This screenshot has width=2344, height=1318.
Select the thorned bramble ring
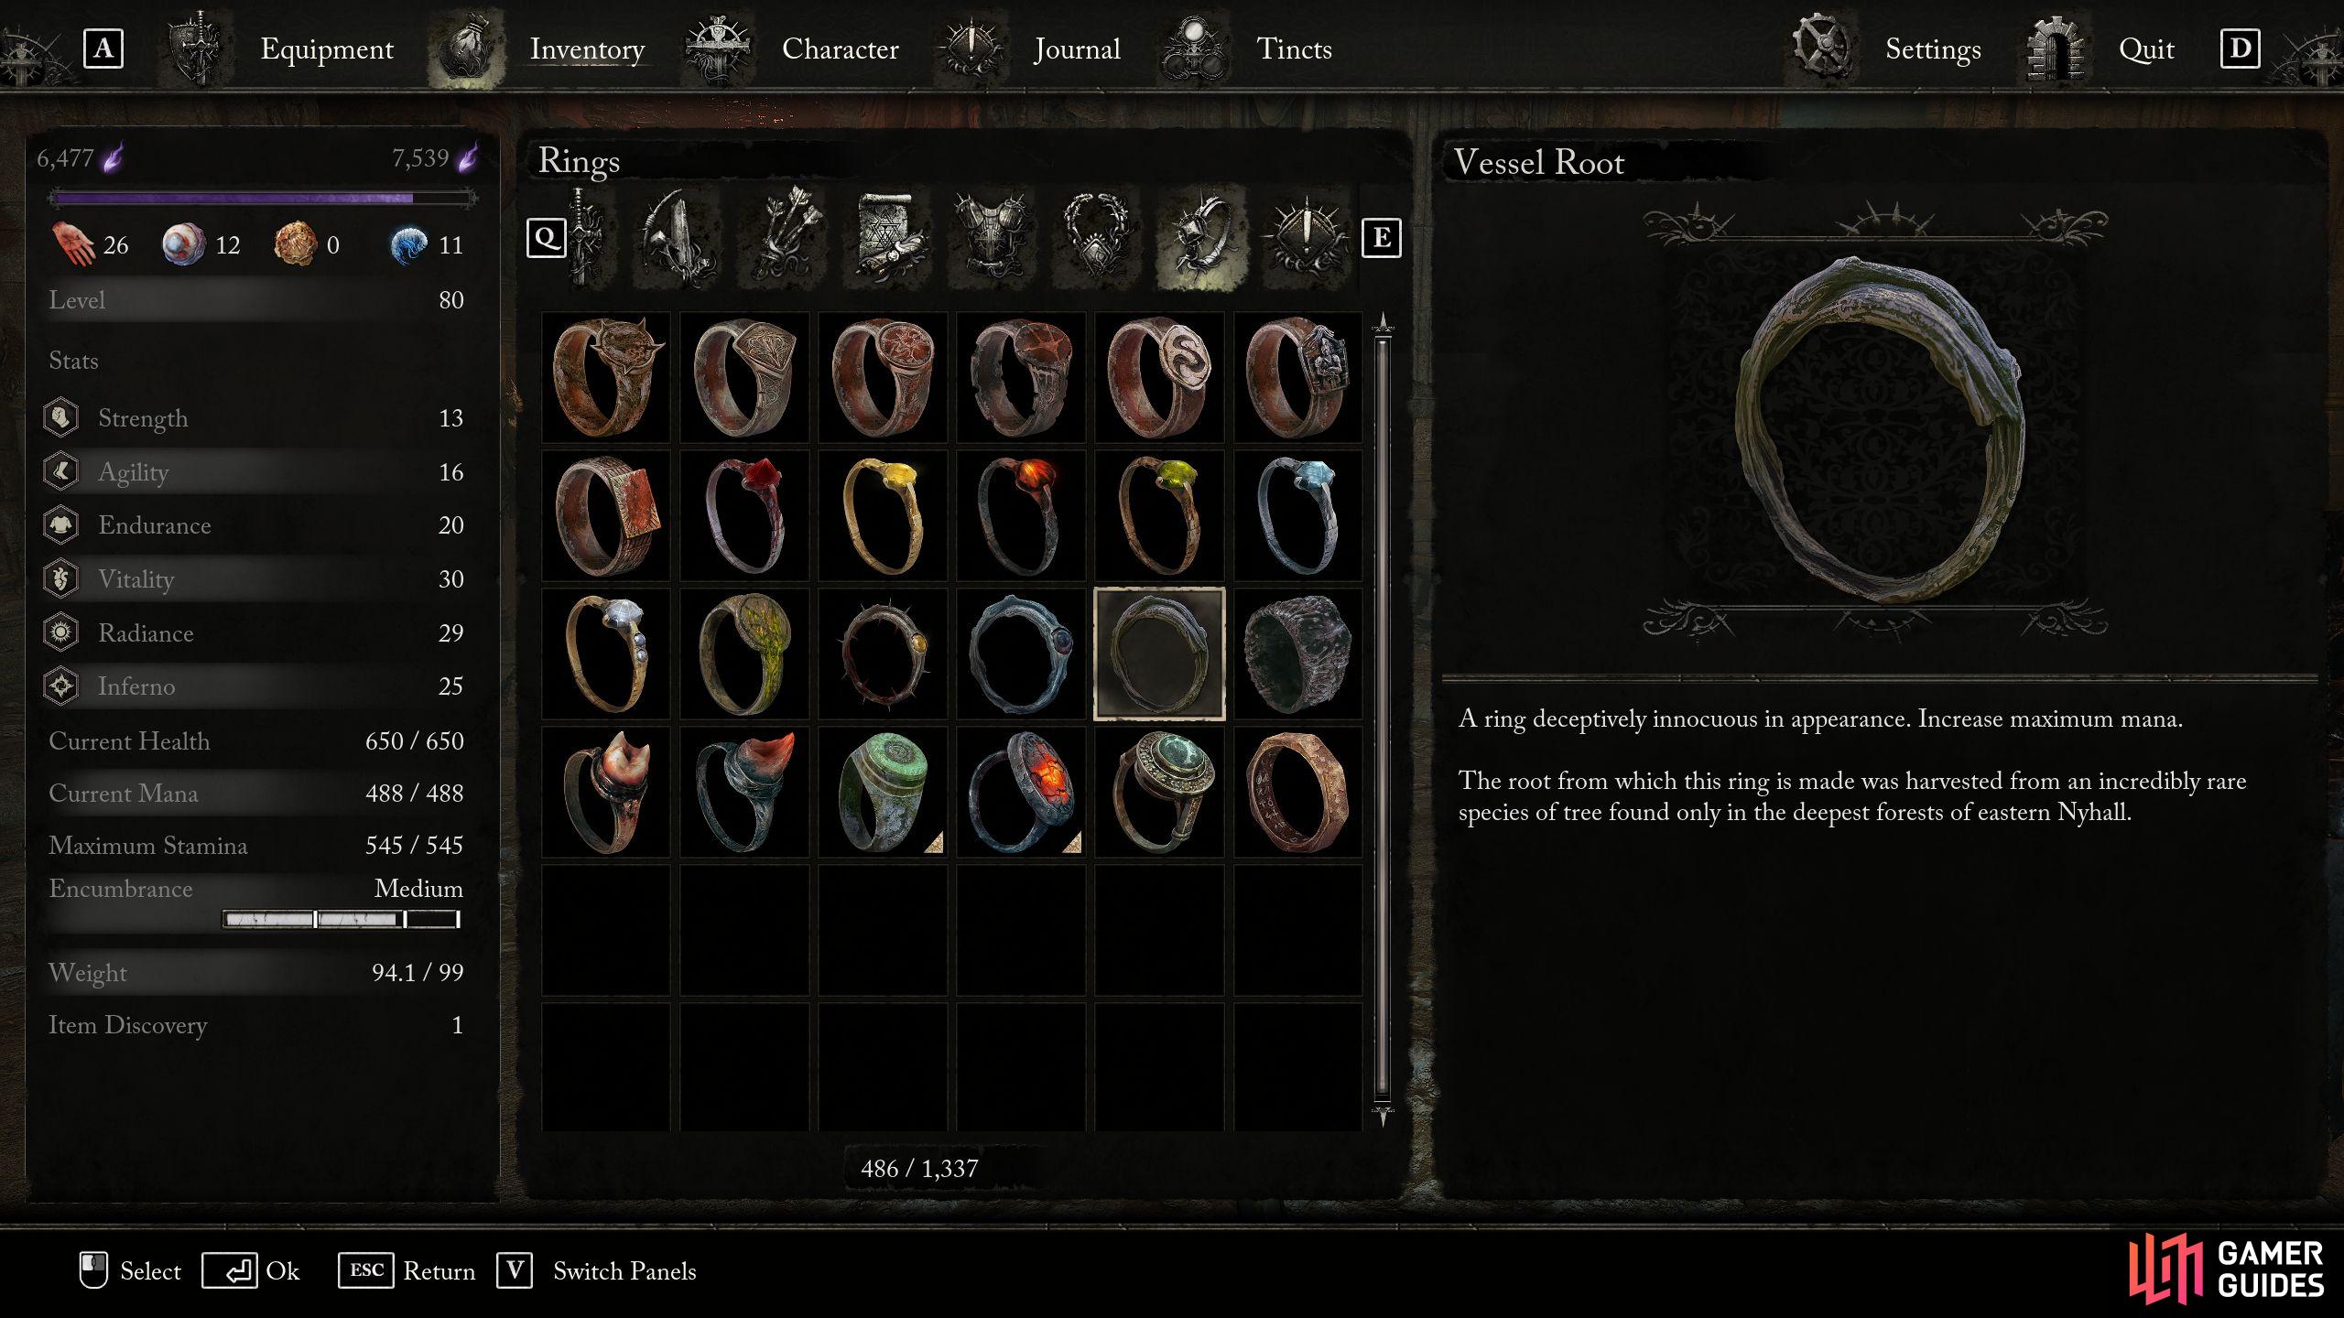pos(883,654)
